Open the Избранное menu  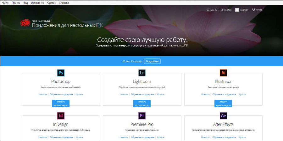coord(37,3)
